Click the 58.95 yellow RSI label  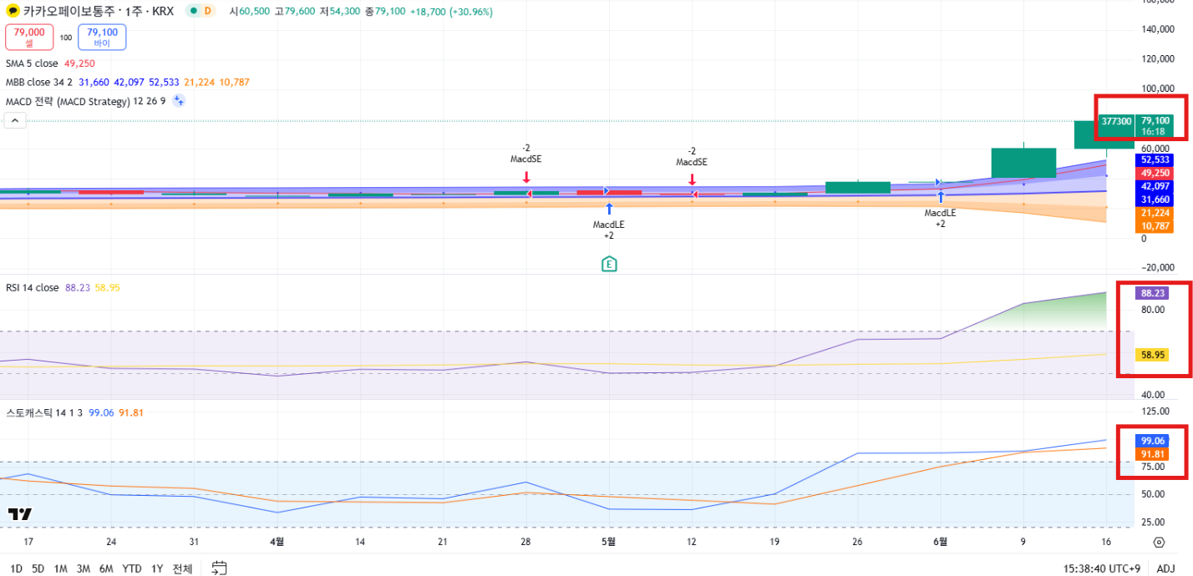[x=1152, y=355]
